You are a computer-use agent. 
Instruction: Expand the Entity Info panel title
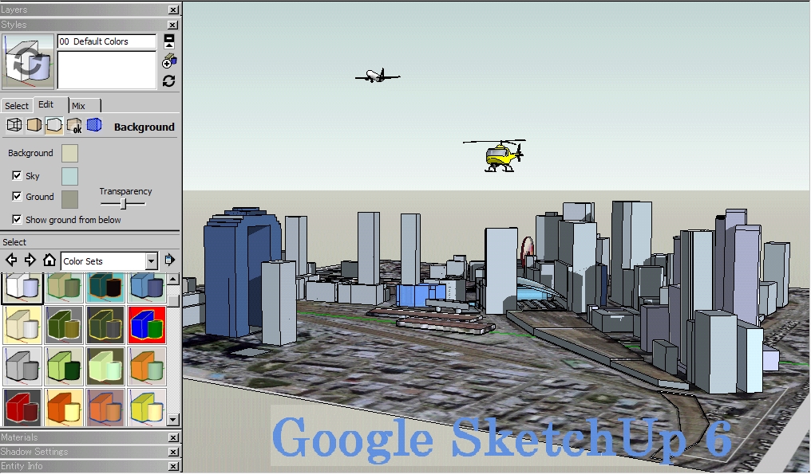22,466
